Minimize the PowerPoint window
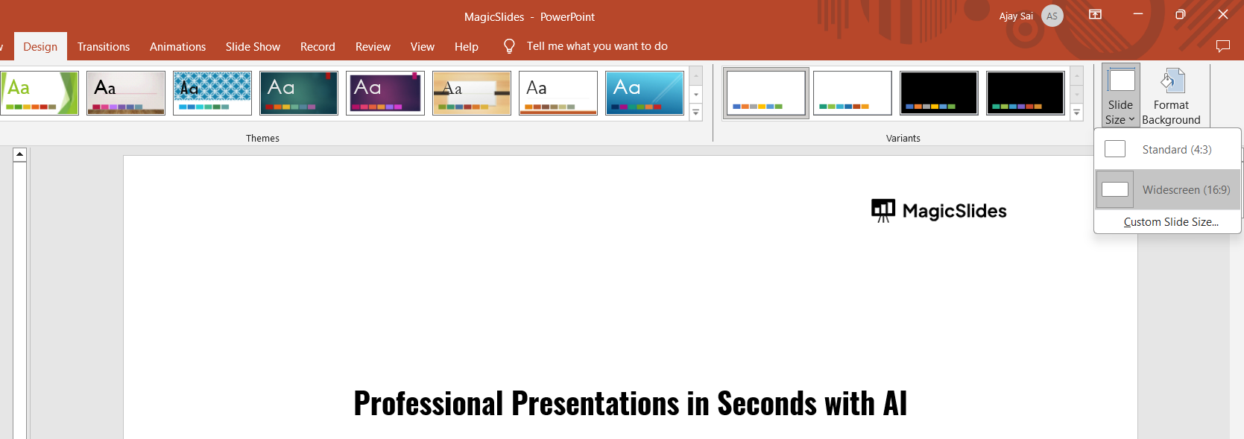Image resolution: width=1244 pixels, height=439 pixels. coord(1138,15)
